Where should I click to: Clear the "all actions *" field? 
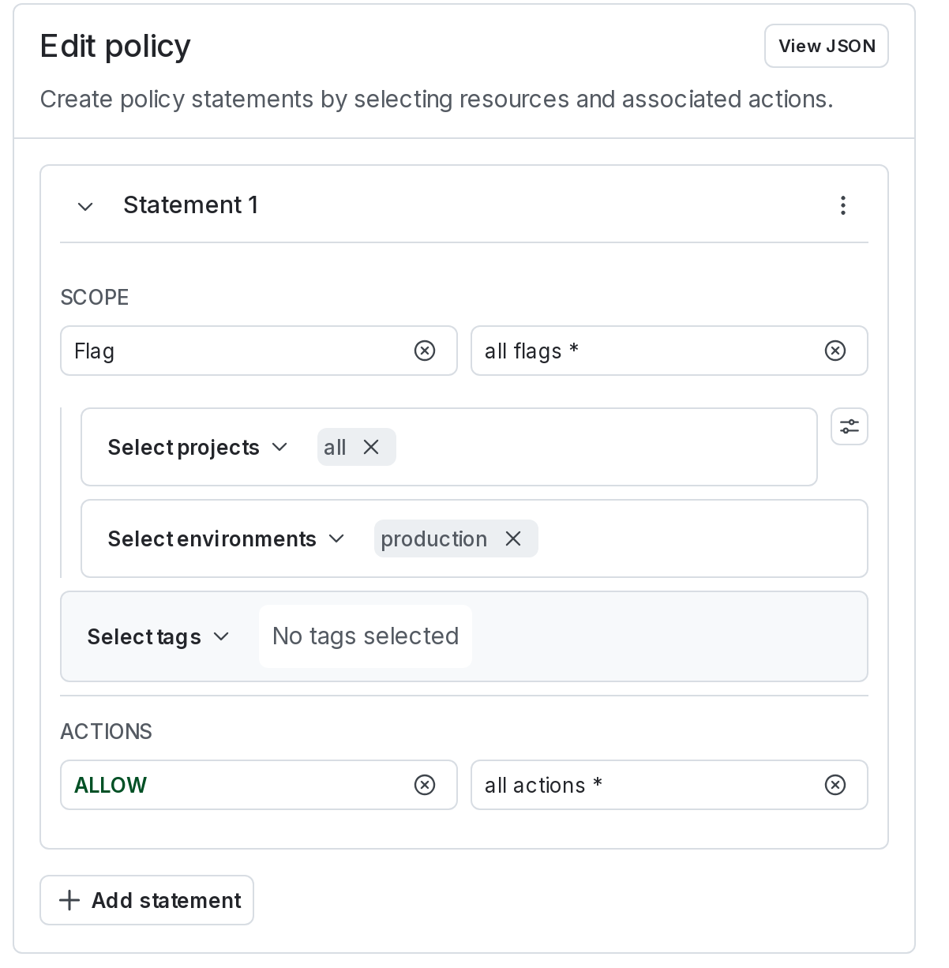[835, 785]
